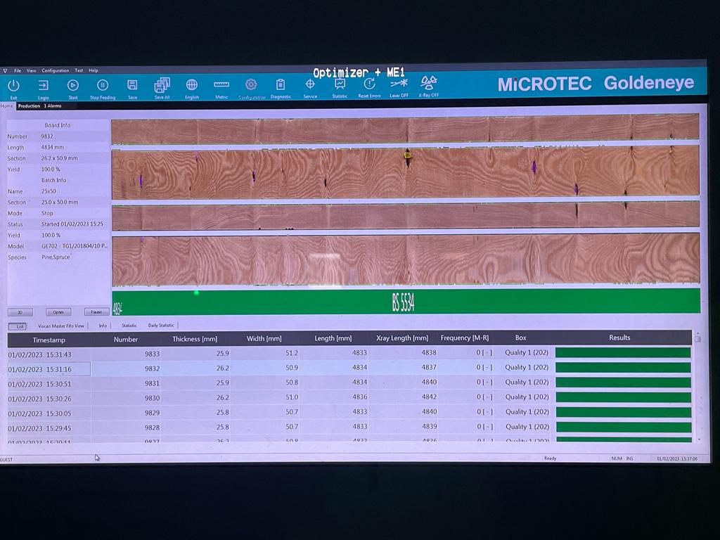
Task: Click the scroll down arrow of results list
Action: point(698,439)
